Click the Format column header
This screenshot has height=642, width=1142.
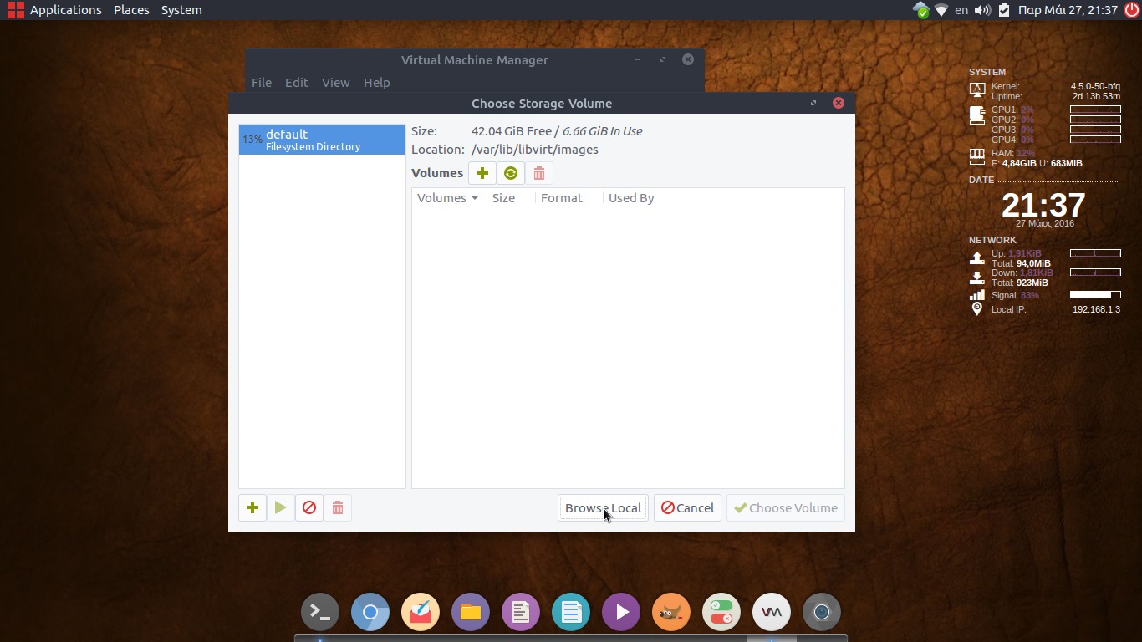561,198
